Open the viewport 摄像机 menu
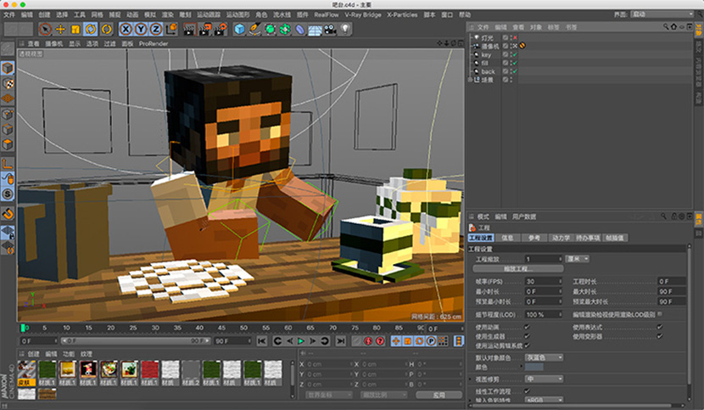This screenshot has width=704, height=410. 54,43
